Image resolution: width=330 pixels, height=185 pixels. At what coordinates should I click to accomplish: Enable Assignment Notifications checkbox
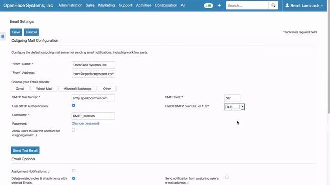click(74, 170)
